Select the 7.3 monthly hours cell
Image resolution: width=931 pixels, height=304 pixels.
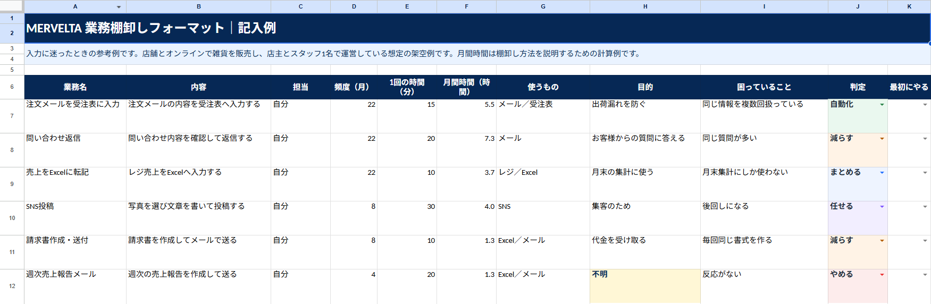point(466,150)
